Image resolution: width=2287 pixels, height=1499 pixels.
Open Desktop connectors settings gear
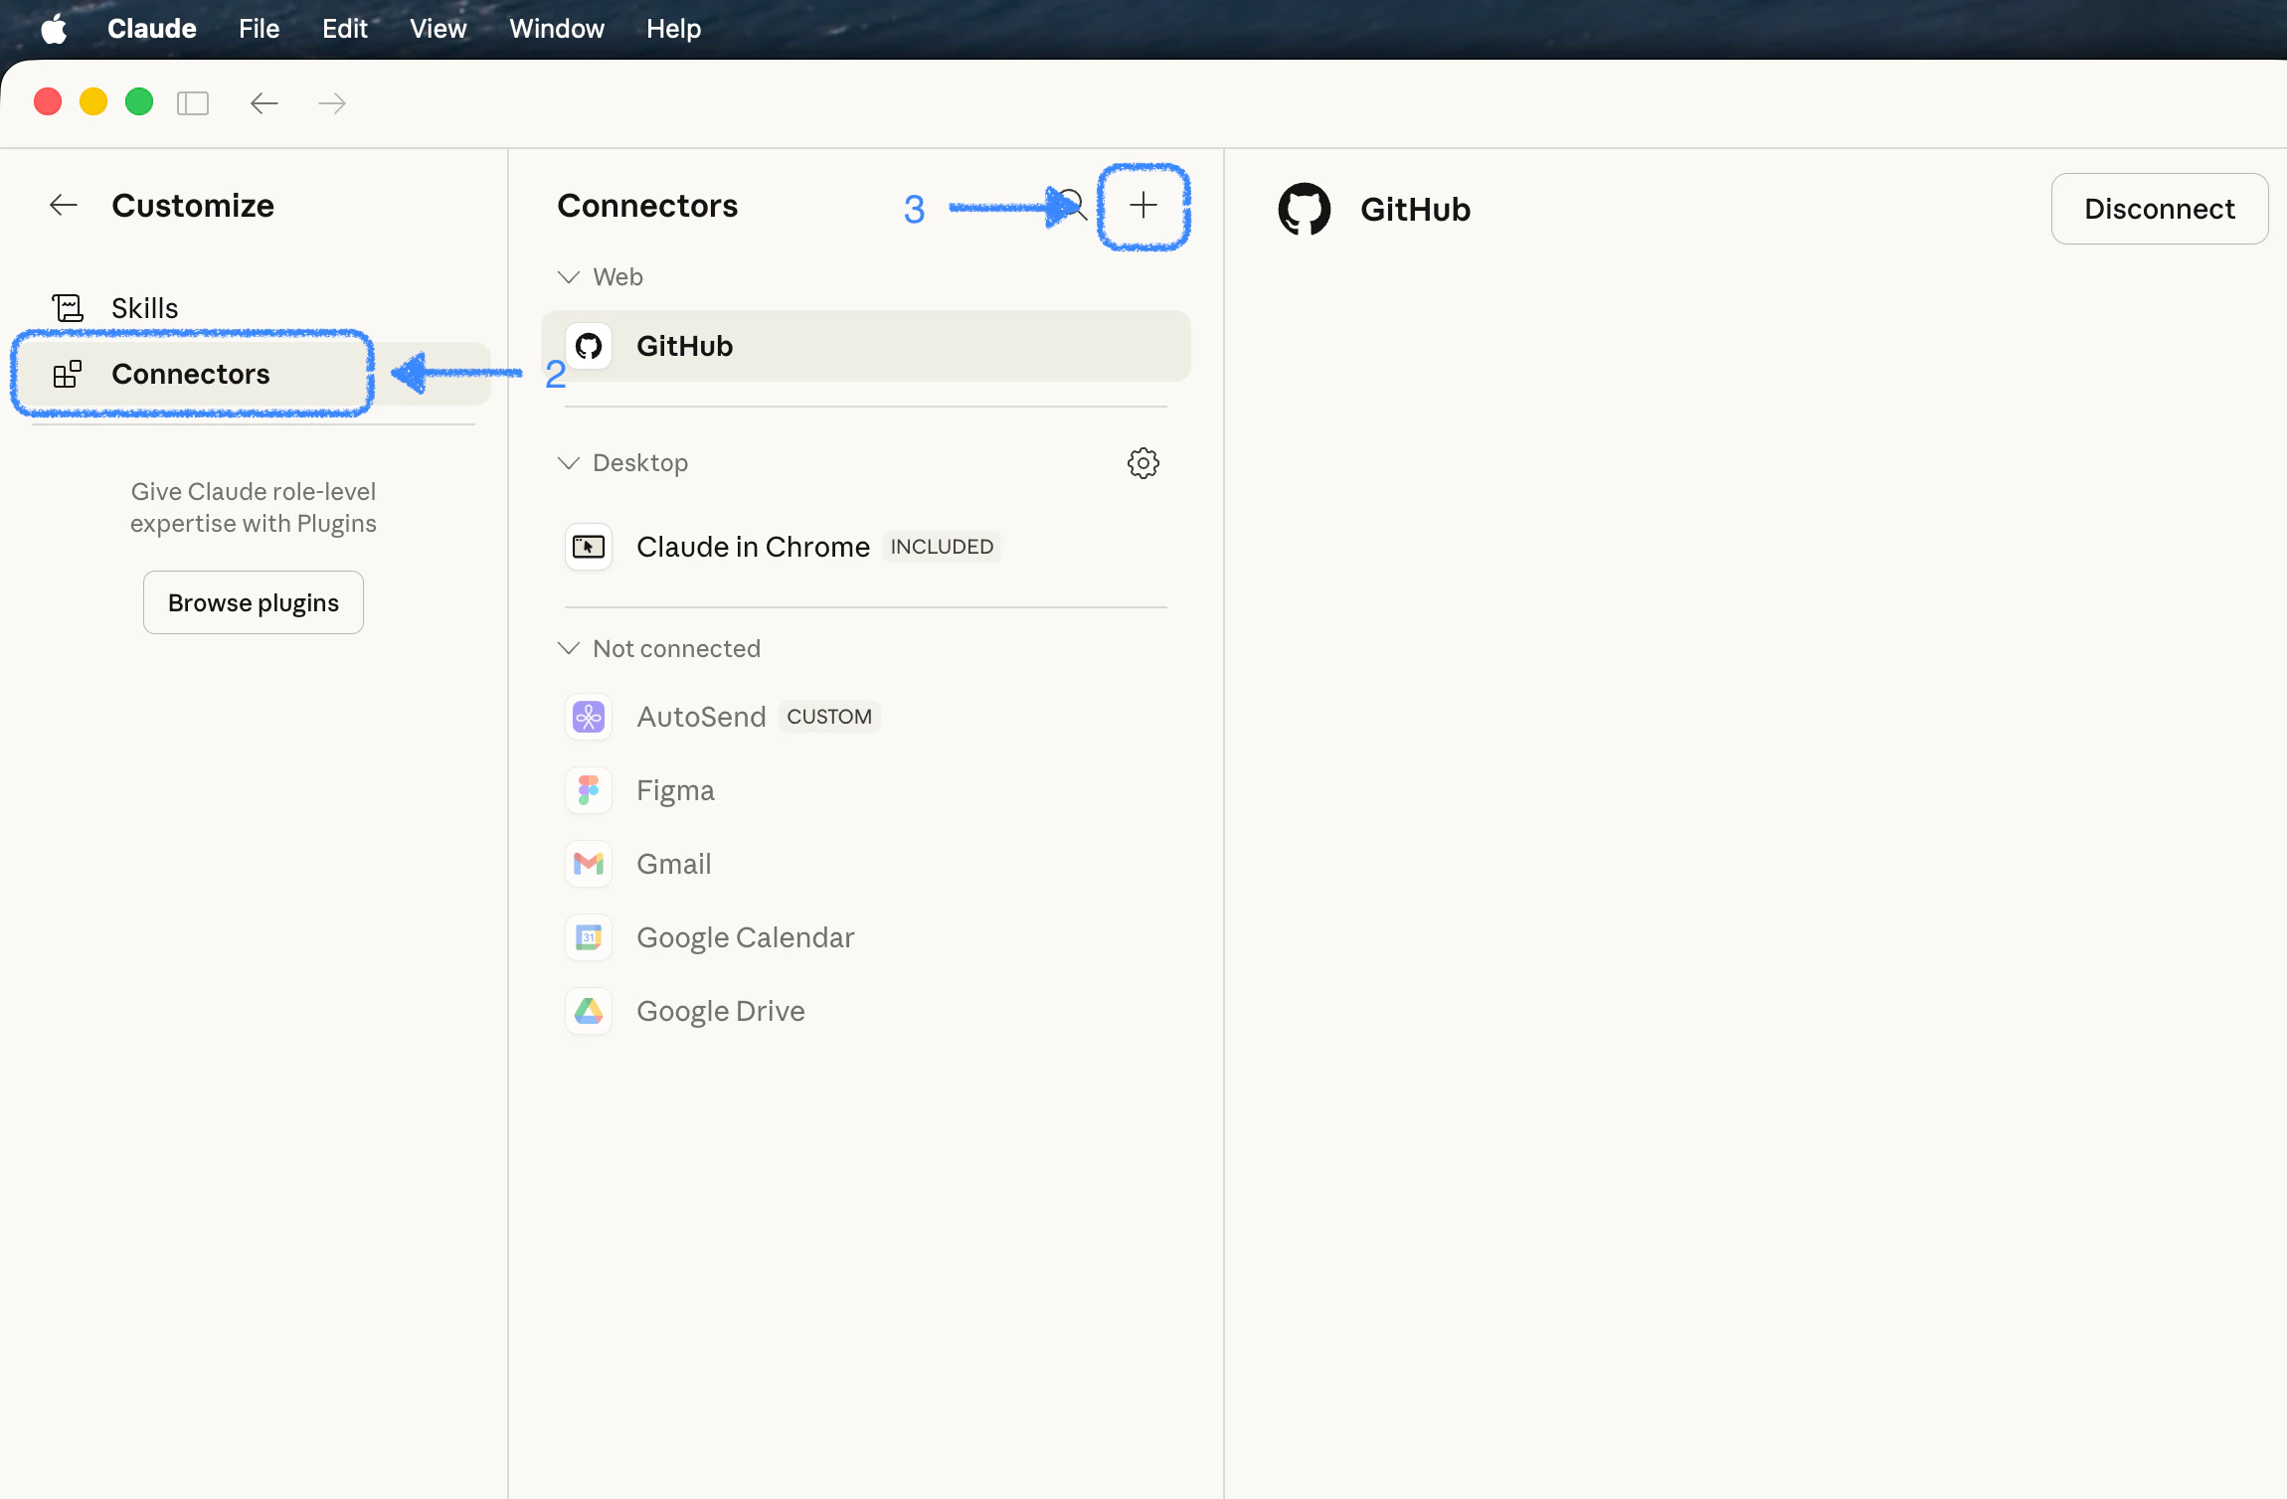tap(1143, 463)
